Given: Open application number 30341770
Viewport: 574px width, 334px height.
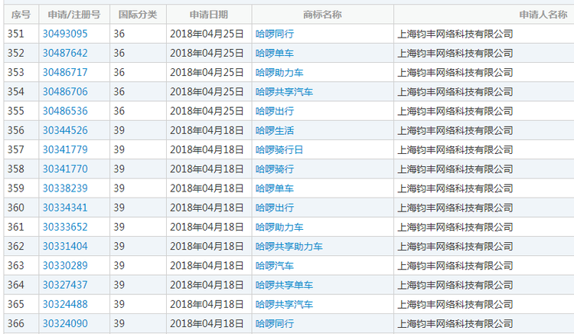Looking at the screenshot, I should [65, 169].
